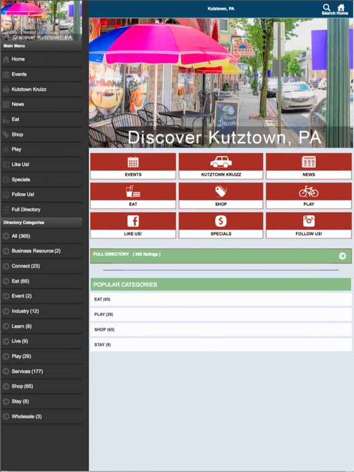
Task: Expand Business Resource (2) category
Action: coord(41,251)
